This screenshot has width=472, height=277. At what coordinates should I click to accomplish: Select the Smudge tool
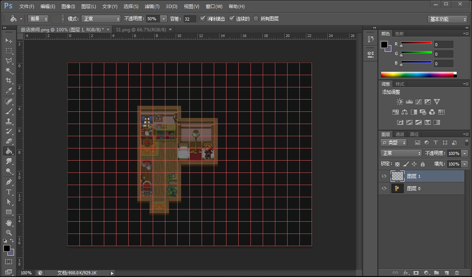tap(8, 161)
